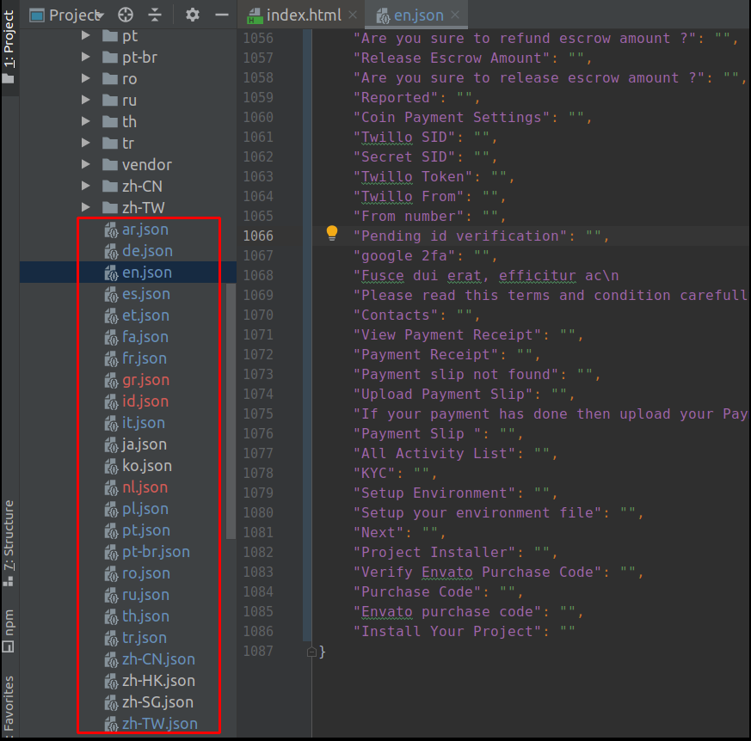Toggle the 1: Project tool window button
Screen dimensions: 751x741
click(x=9, y=45)
